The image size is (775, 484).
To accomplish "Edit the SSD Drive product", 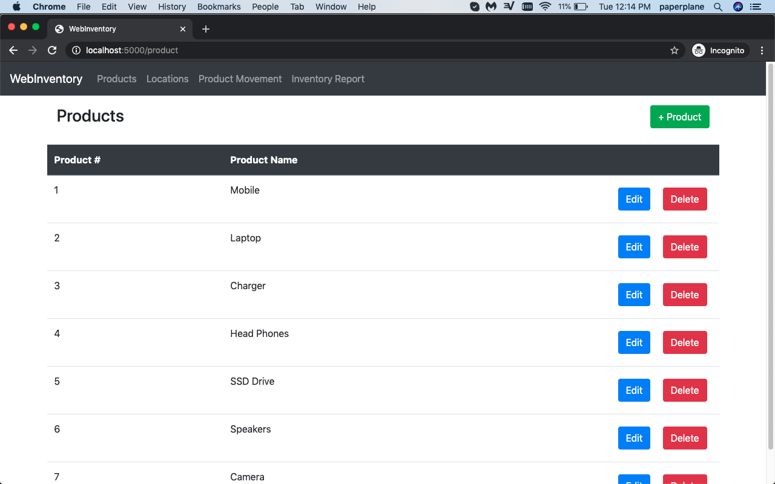I will tap(634, 390).
